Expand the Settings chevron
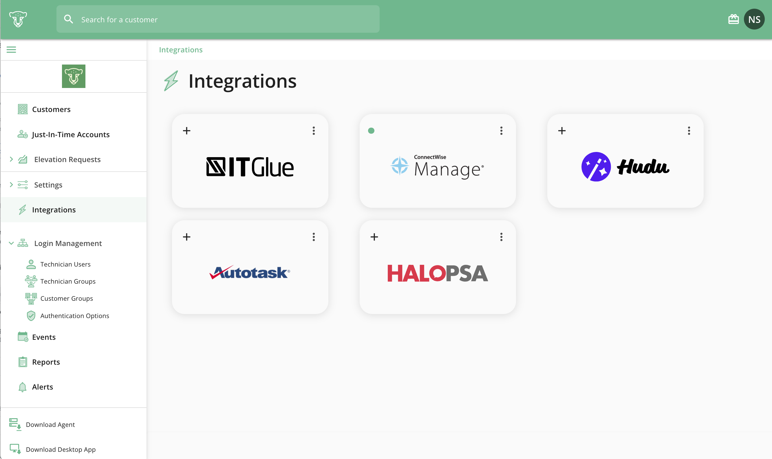 click(x=12, y=185)
